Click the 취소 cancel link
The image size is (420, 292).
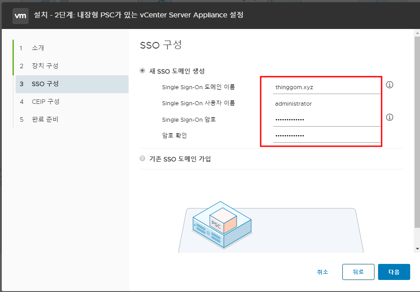pos(323,272)
